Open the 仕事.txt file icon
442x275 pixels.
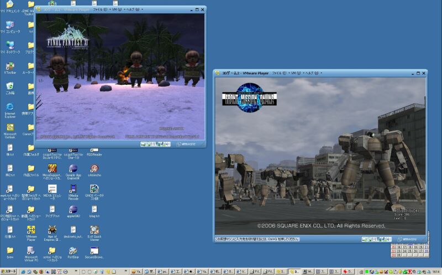(10, 232)
